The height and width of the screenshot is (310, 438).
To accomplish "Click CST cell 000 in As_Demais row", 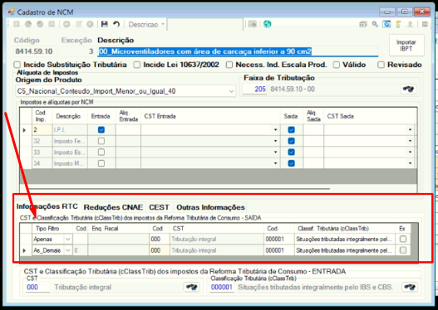I will (x=160, y=250).
